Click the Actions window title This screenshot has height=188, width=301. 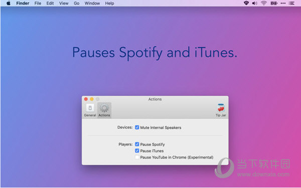point(155,99)
